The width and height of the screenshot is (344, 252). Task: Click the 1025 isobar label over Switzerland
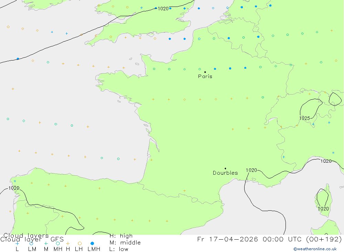pyautogui.click(x=304, y=118)
